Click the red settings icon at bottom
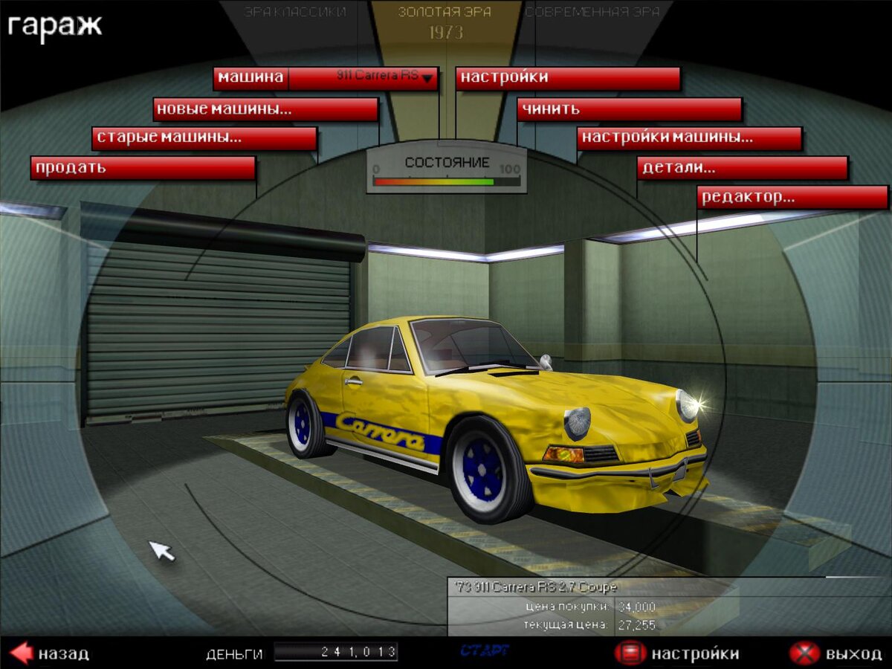This screenshot has width=892, height=669. [x=630, y=653]
